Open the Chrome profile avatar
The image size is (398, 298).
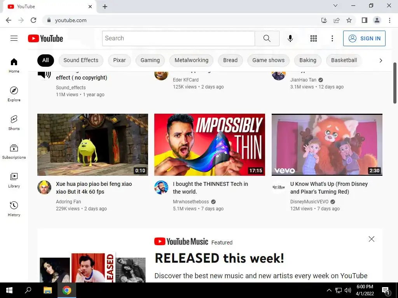pos(377,20)
